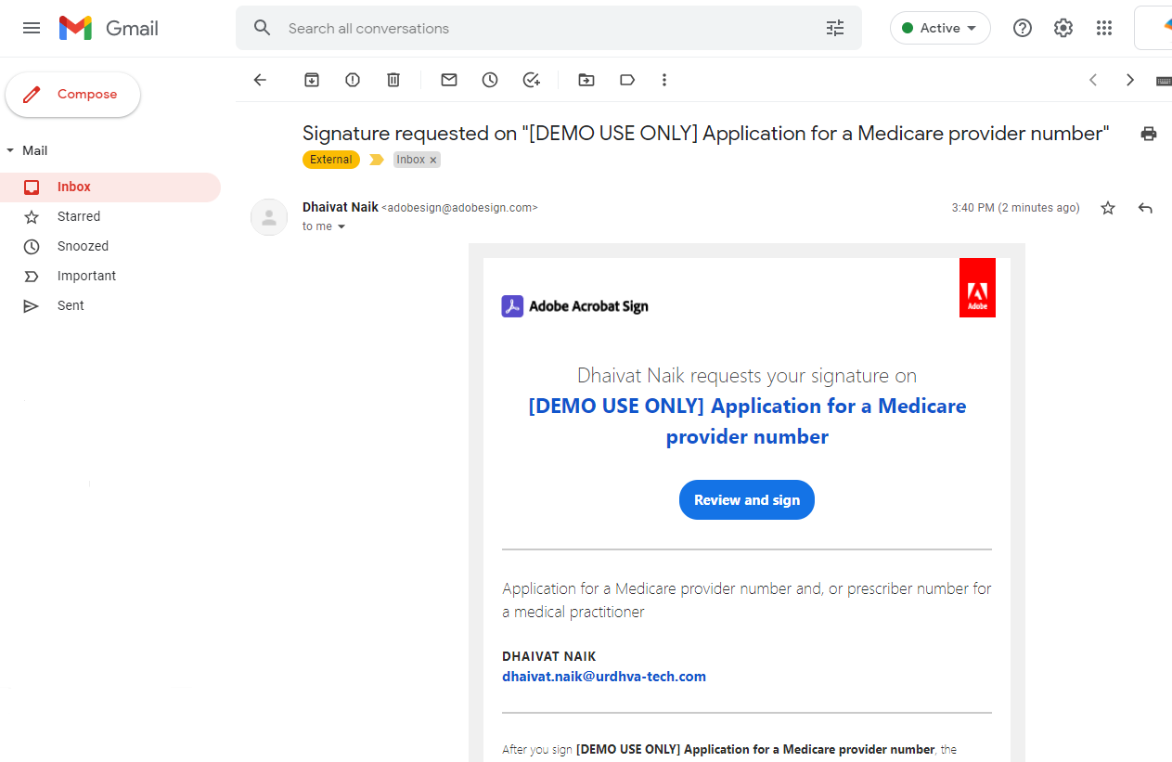Click the Gmail logo
1172x762 pixels.
pyautogui.click(x=109, y=28)
